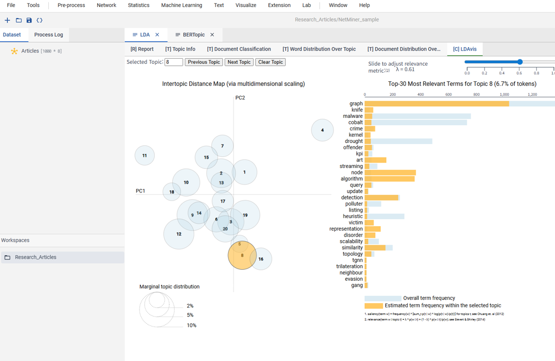Close the BERTopic tab
This screenshot has height=361, width=555.
pyautogui.click(x=212, y=35)
